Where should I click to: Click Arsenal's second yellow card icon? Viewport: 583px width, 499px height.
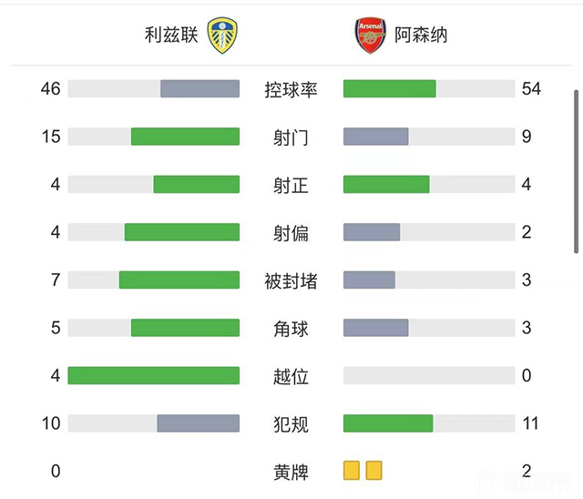(x=373, y=471)
